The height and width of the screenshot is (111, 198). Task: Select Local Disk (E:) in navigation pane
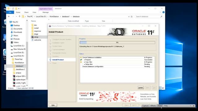19,52
